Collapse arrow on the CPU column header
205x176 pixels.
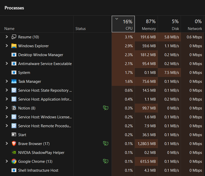(117, 19)
